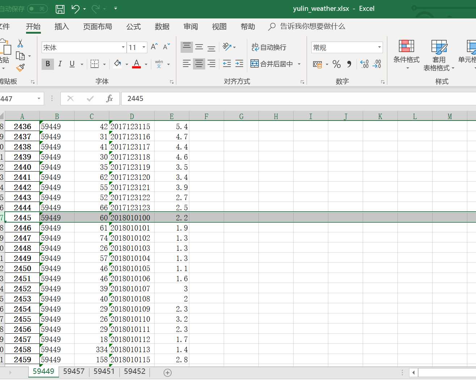Toggle align text left

[187, 64]
